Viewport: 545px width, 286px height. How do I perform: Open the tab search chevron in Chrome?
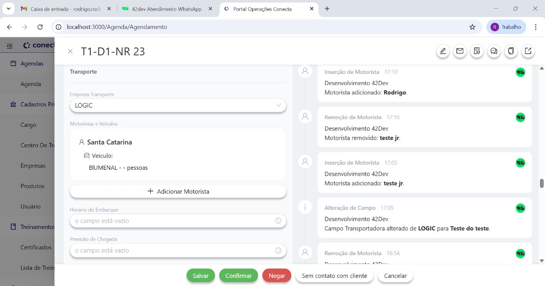tap(9, 9)
